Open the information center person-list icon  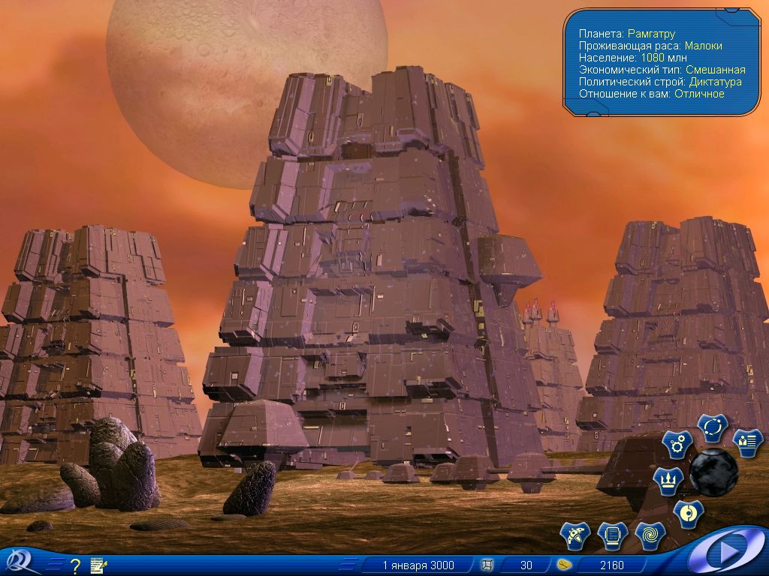[747, 442]
